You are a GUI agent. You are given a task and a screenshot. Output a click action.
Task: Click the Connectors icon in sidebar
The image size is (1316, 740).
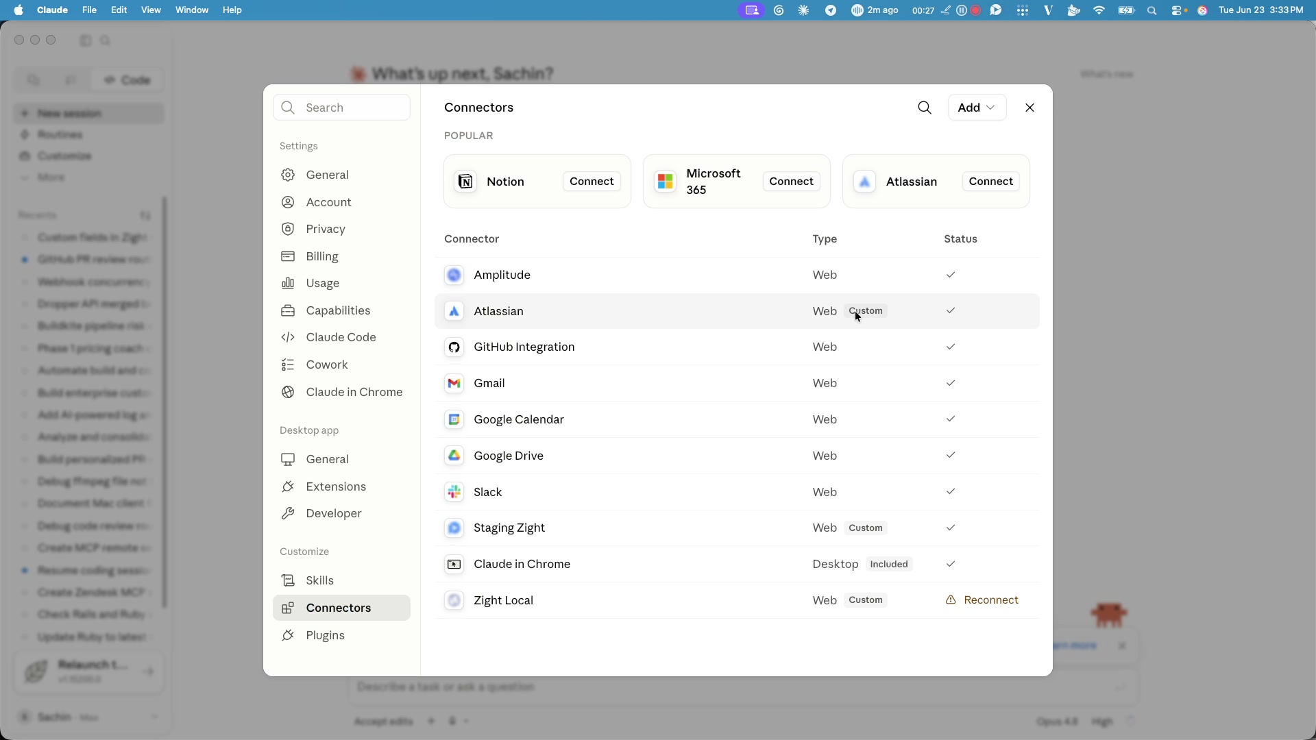(288, 608)
